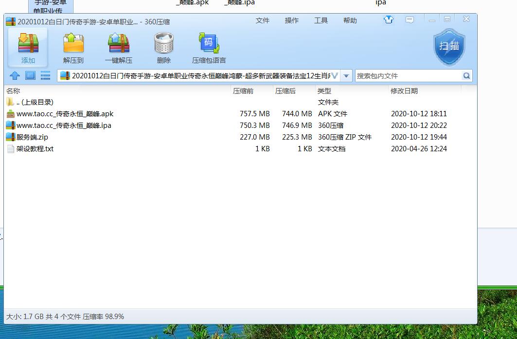Viewport: 517px width, 339px height.
Task: Switch to the list view mode
Action: click(x=45, y=75)
